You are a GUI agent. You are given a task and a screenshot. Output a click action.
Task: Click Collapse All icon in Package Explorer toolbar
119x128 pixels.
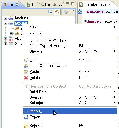(50, 12)
